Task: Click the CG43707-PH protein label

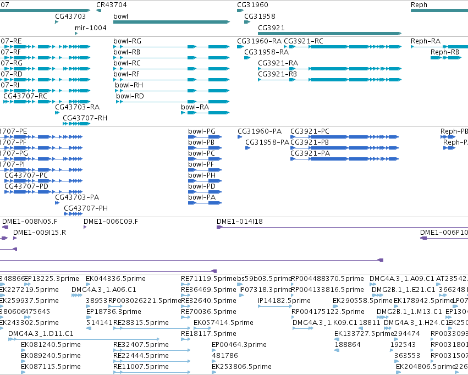Action: (x=86, y=208)
